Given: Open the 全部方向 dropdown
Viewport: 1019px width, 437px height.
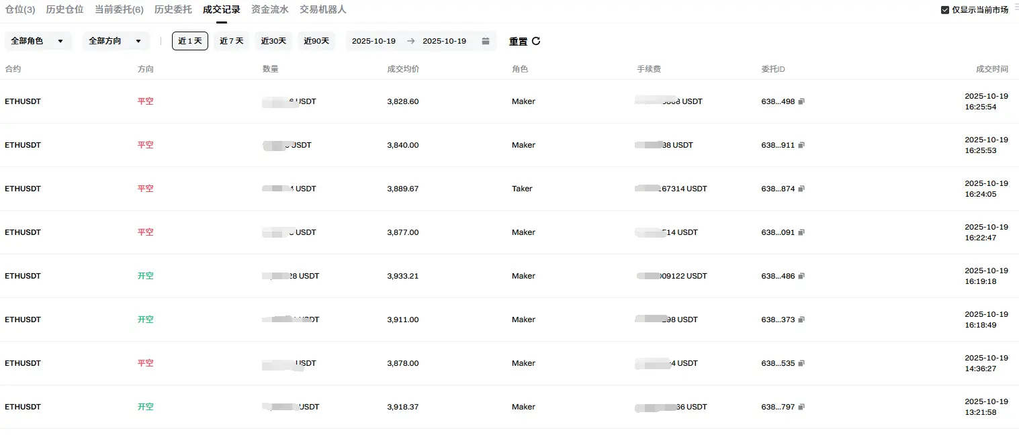Looking at the screenshot, I should (x=116, y=41).
